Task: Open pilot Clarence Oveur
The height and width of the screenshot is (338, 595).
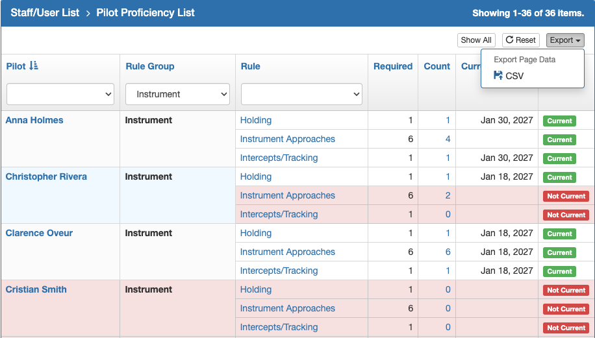Action: click(x=39, y=233)
